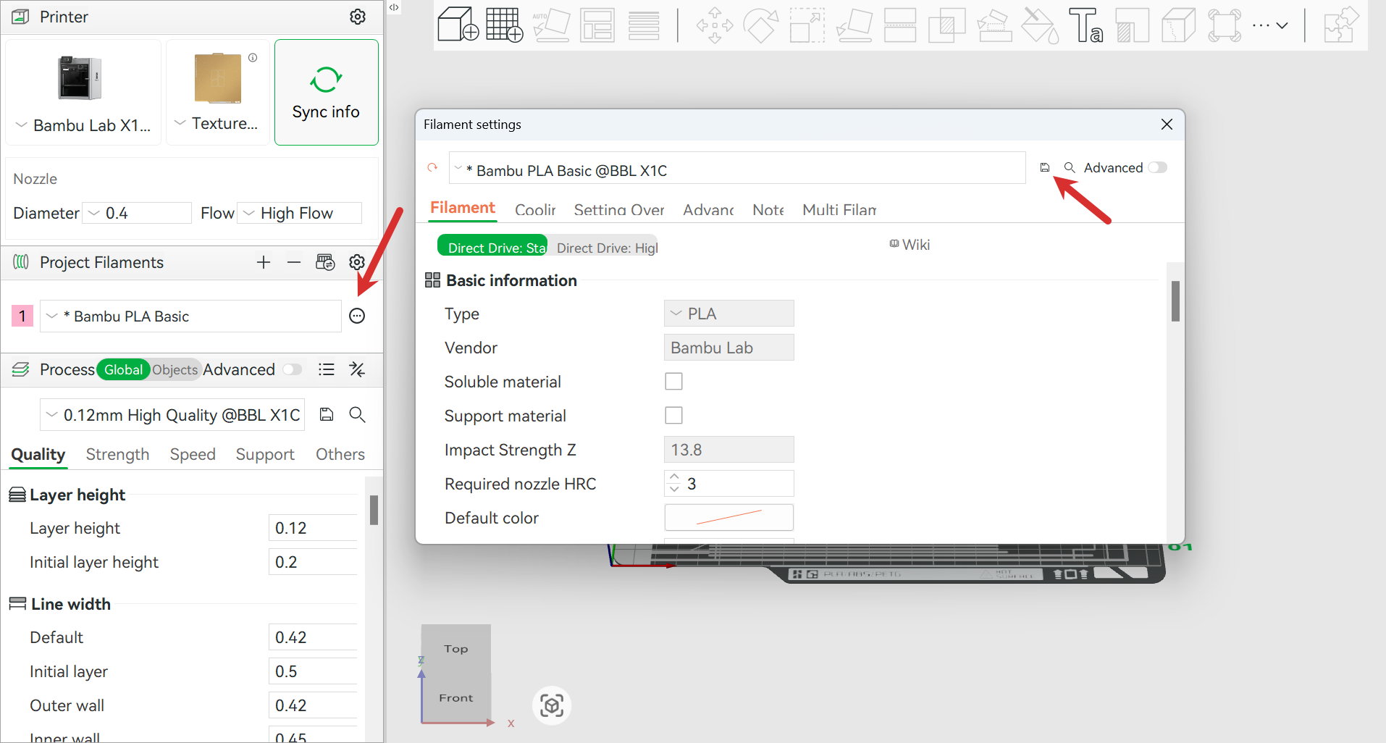1386x743 pixels.
Task: Click the Front face of view cube
Action: pyautogui.click(x=456, y=698)
